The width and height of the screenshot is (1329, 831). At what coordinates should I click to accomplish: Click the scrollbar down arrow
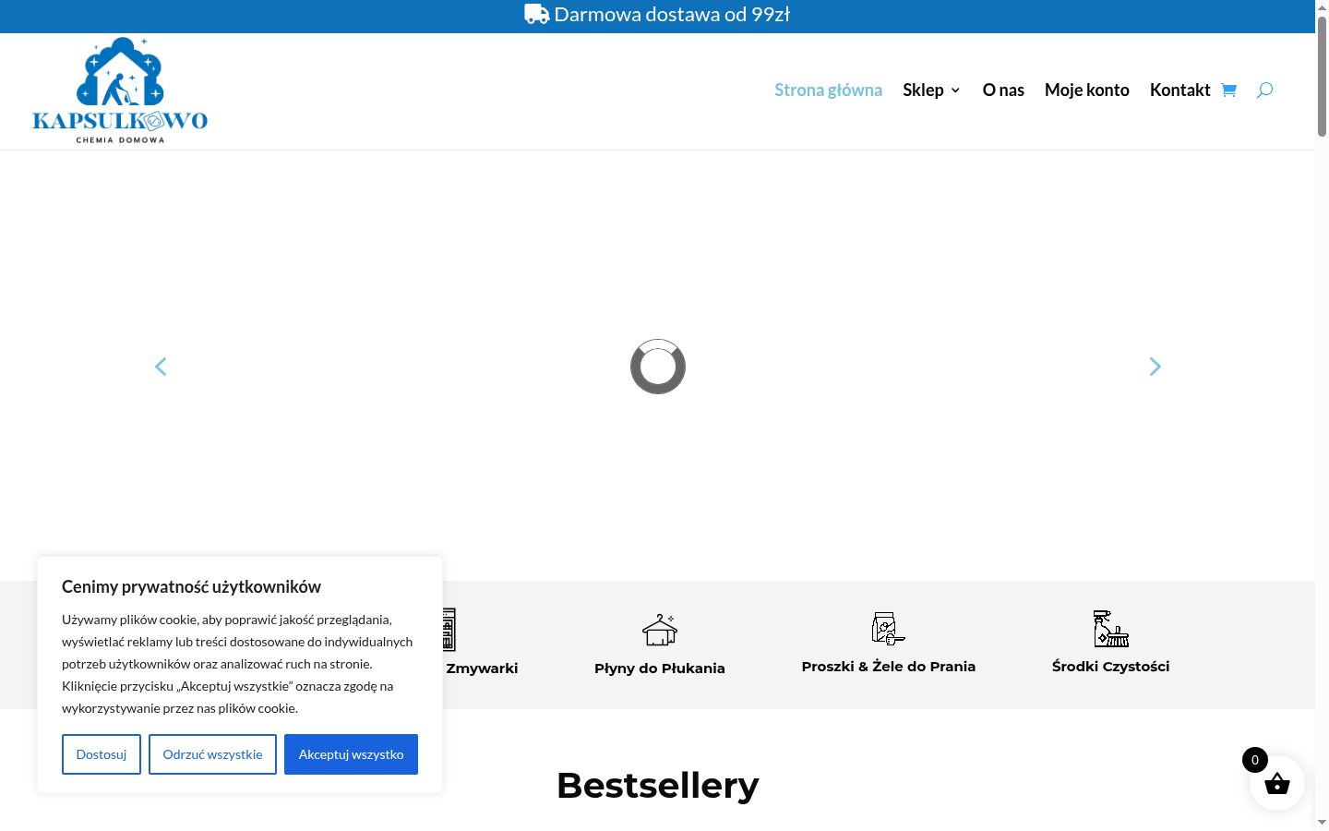click(x=1322, y=822)
